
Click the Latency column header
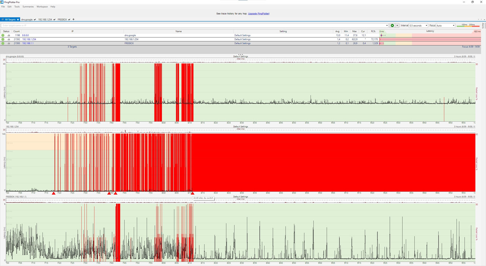click(430, 31)
